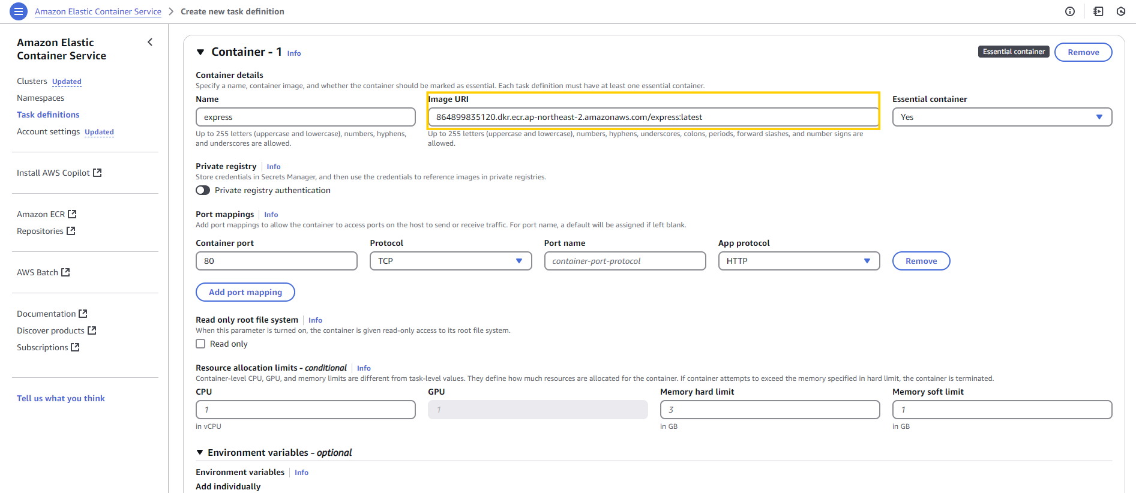Open the hamburger navigation menu
1136x493 pixels.
(19, 11)
